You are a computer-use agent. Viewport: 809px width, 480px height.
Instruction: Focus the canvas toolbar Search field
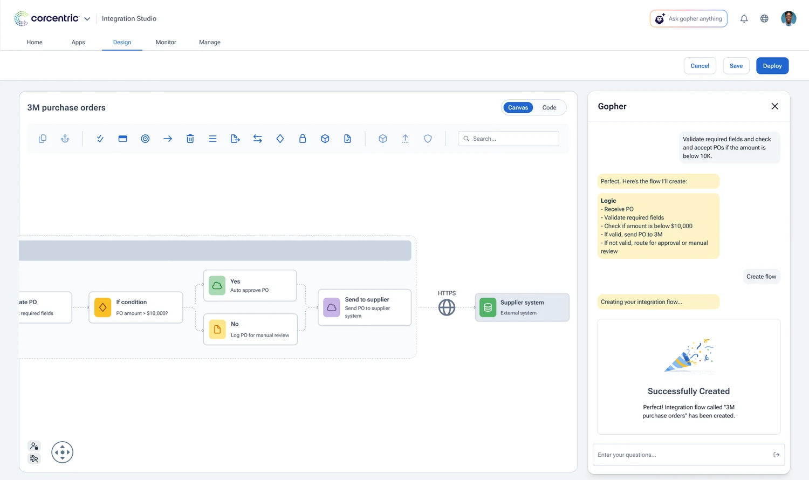509,139
